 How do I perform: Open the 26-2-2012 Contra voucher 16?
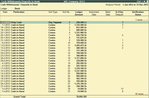(74, 58)
